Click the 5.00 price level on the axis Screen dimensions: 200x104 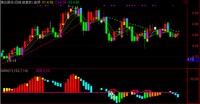[x=195, y=13]
